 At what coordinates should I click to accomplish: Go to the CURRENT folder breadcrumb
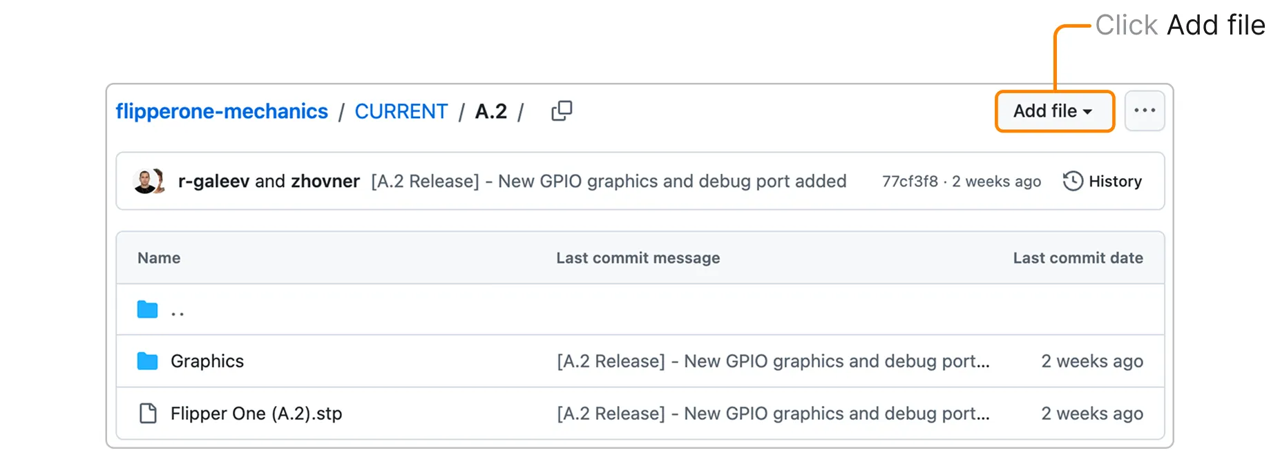click(401, 111)
